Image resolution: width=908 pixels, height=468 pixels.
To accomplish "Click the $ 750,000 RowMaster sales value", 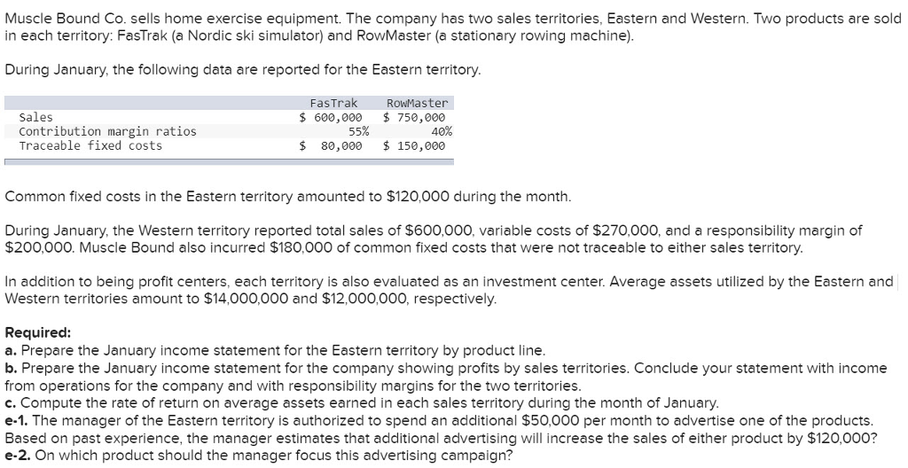I will [x=414, y=117].
